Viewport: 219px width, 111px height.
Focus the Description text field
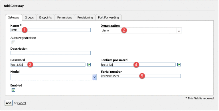[x=50, y=53]
